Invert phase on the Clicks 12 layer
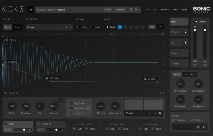This screenshot has width=213, height=136. pyautogui.click(x=63, y=129)
